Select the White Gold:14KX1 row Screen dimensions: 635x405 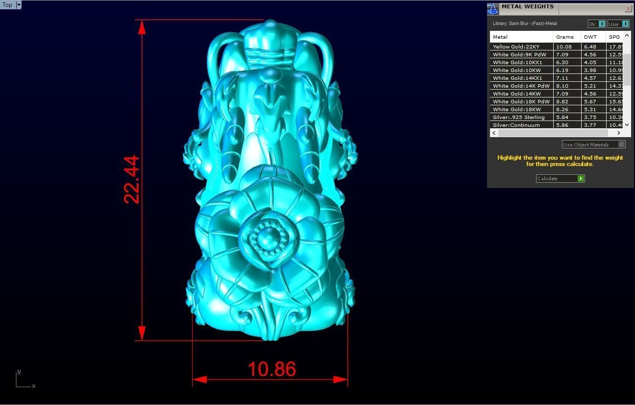[557, 78]
